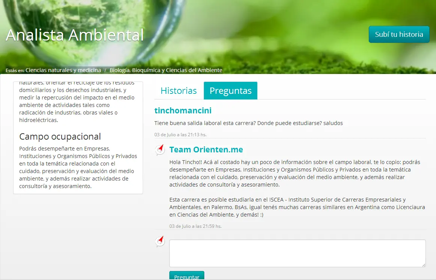The width and height of the screenshot is (436, 280).
Task: Select the compass icon next to the reply box
Action: (x=160, y=241)
